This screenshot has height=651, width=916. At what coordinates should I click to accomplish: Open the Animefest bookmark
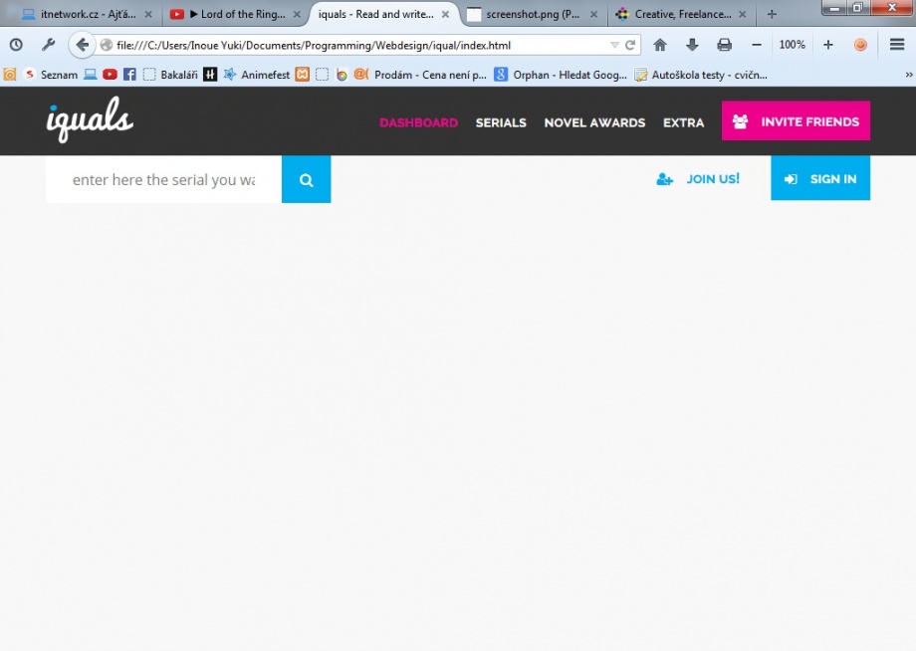pyautogui.click(x=257, y=75)
